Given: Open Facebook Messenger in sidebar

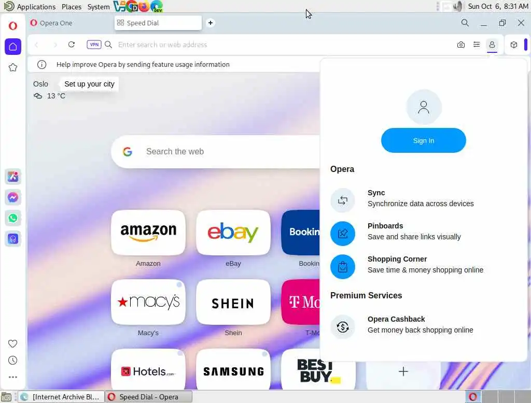Looking at the screenshot, I should click(x=13, y=197).
